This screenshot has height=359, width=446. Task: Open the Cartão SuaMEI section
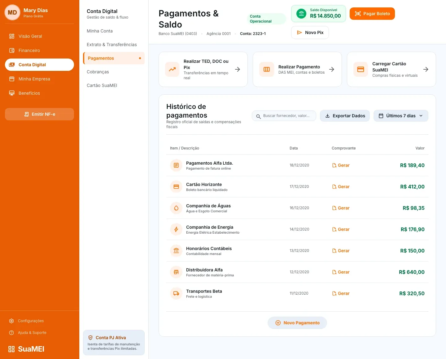coord(114,85)
